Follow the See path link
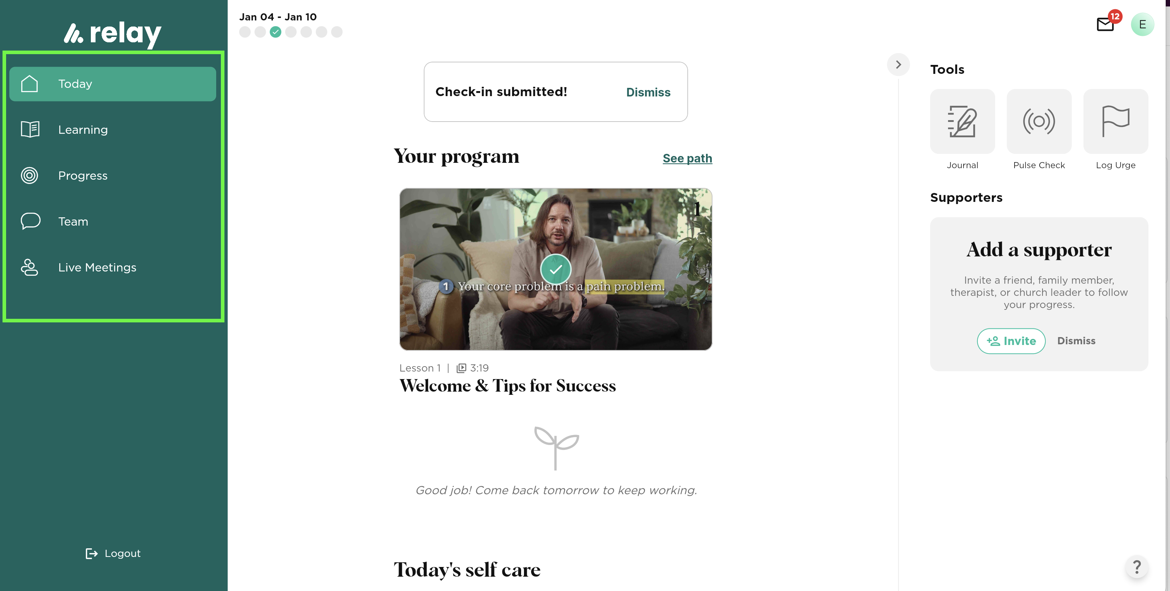 (x=687, y=158)
